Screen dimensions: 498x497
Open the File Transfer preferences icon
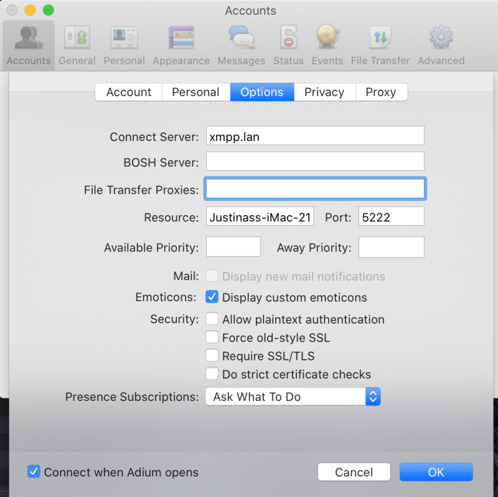pyautogui.click(x=380, y=45)
